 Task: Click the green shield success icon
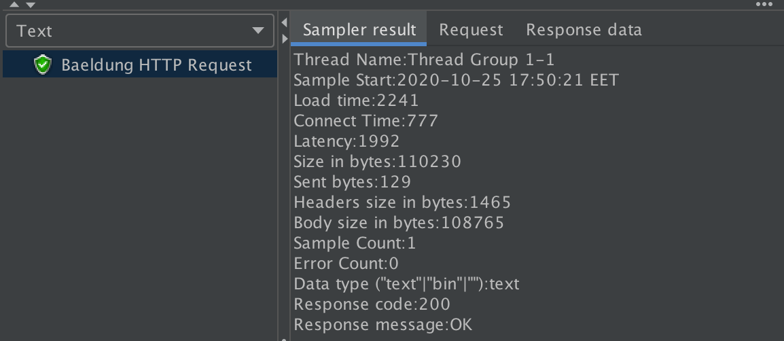[x=43, y=65]
